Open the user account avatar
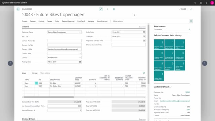This screenshot has width=215, height=121. [212, 3]
